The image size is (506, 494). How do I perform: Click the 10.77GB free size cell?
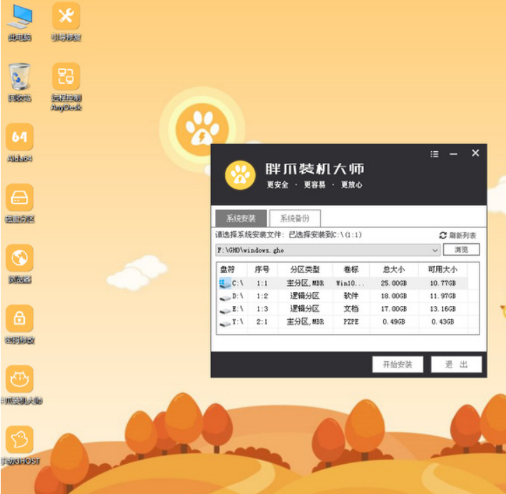[442, 283]
